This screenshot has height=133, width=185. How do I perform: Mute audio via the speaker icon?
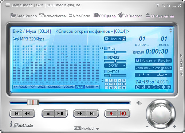click(139, 103)
